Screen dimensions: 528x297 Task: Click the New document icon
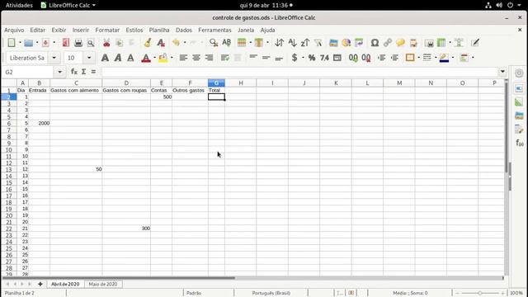pyautogui.click(x=11, y=43)
